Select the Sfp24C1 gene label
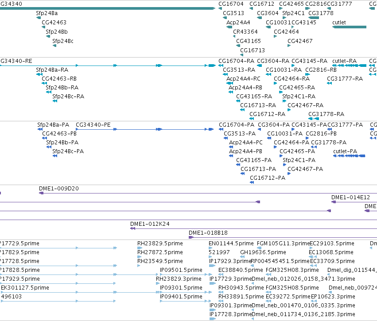Viewport: 377px width, 321px height. pos(293,13)
